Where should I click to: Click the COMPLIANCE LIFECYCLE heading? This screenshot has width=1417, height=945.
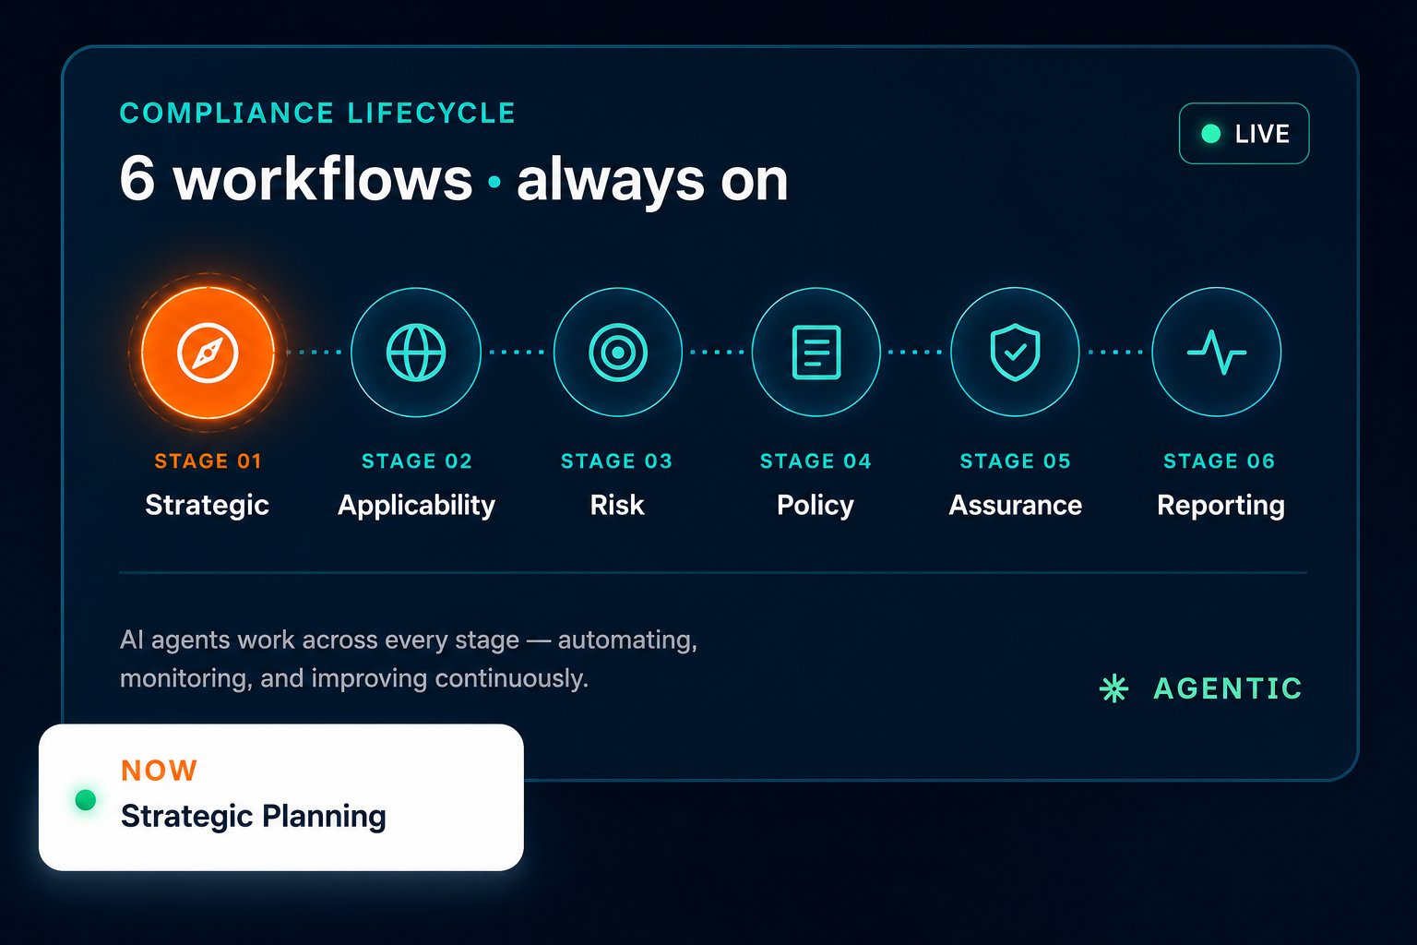pos(317,114)
